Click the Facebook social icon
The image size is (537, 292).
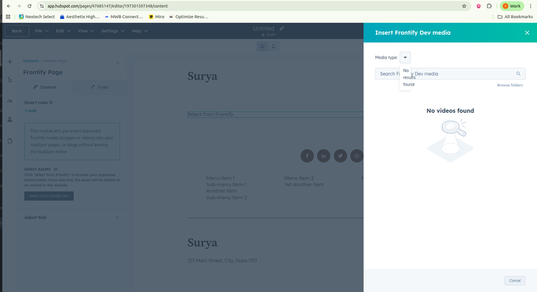(x=307, y=156)
